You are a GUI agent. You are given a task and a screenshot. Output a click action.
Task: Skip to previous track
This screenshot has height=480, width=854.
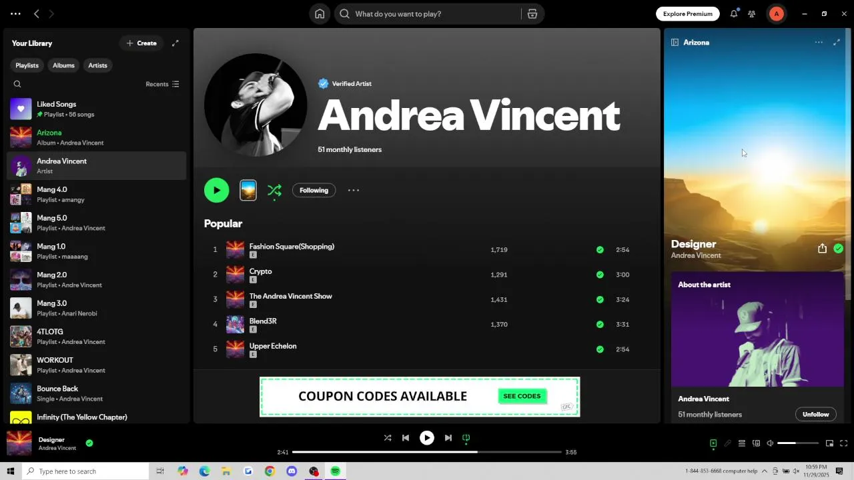tap(406, 438)
